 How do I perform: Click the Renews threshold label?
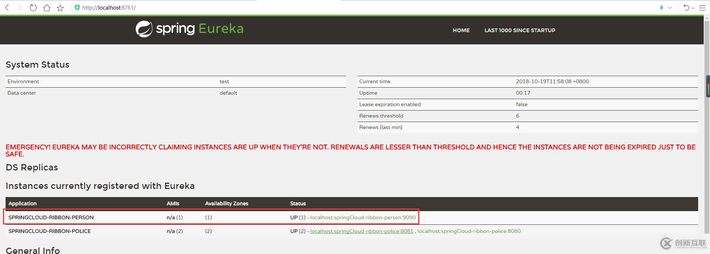(381, 116)
